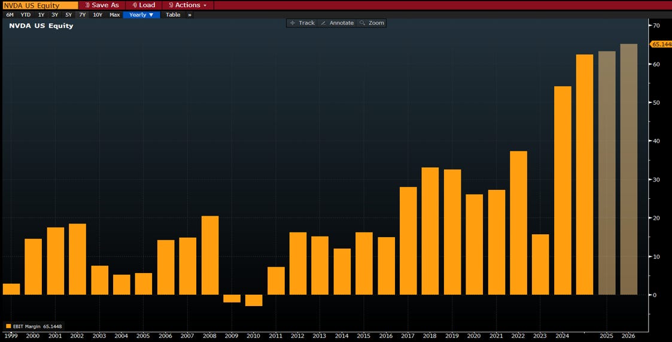Screen dimensions: 672x342
Task: Click the 2008 bar in the chart
Action: point(210,255)
